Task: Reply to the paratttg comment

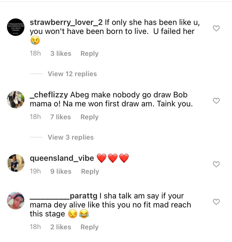Action: (89, 227)
